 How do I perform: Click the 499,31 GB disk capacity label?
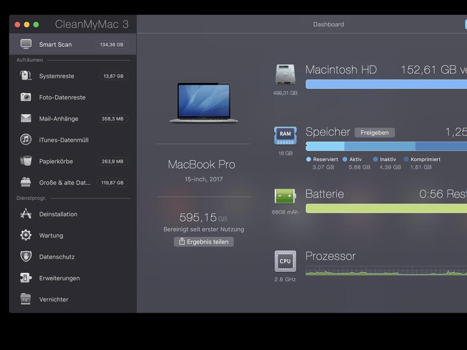[285, 93]
